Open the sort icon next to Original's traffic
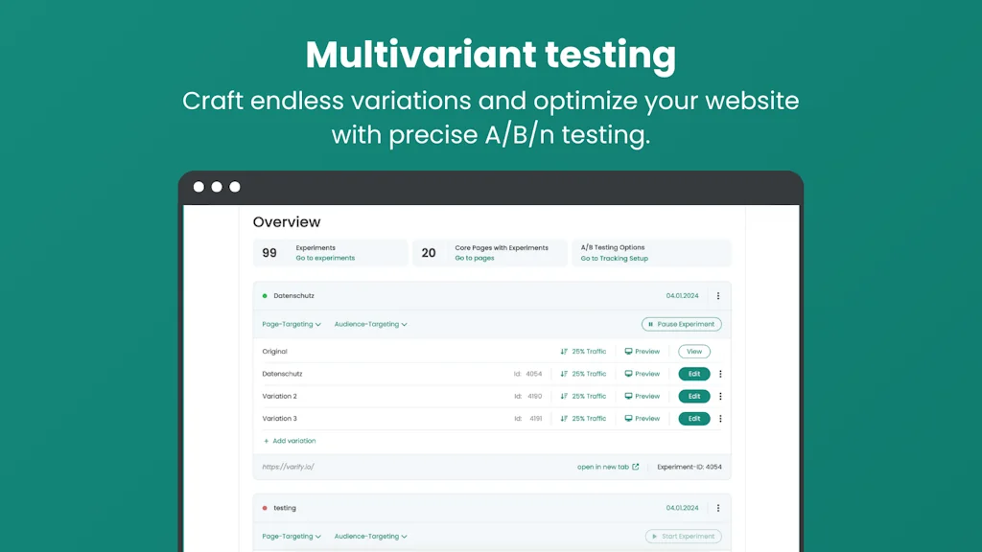Screen dimensions: 982x552 pyautogui.click(x=564, y=351)
